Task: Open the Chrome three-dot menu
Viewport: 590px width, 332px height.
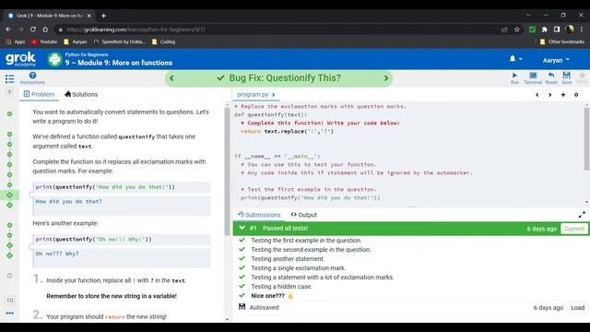Action: click(582, 30)
